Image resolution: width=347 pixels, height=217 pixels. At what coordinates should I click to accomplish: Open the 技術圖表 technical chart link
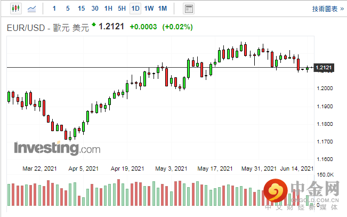(325, 9)
